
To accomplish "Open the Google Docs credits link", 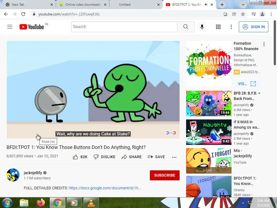I will (x=105, y=188).
